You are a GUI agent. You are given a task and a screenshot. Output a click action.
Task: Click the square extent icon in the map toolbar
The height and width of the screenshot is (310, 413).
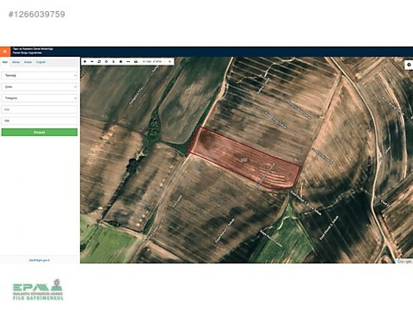[x=99, y=62]
